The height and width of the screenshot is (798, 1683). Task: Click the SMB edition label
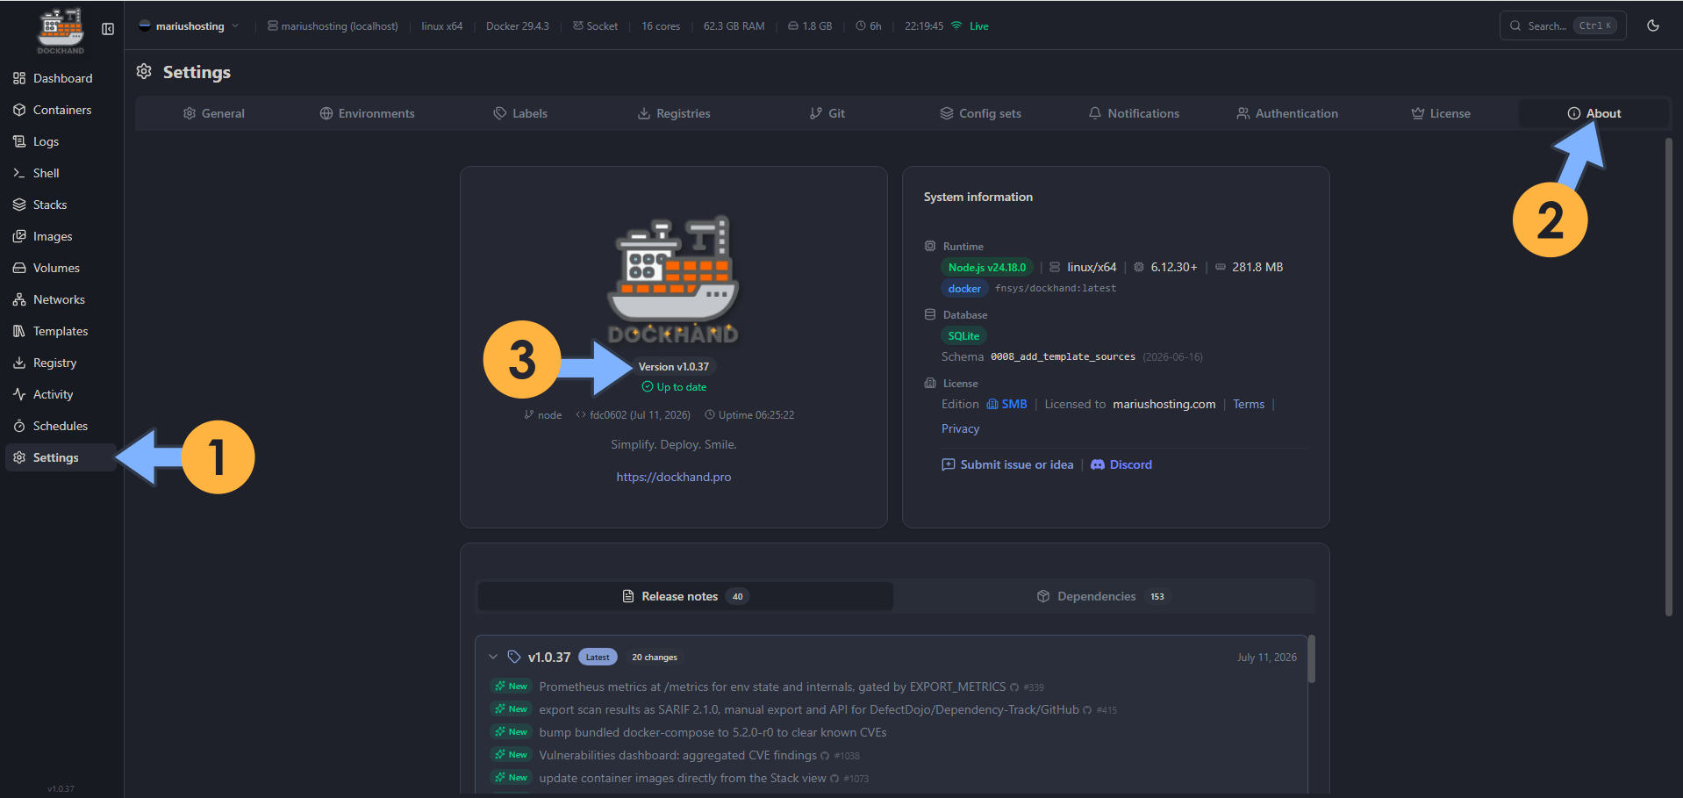point(1006,404)
